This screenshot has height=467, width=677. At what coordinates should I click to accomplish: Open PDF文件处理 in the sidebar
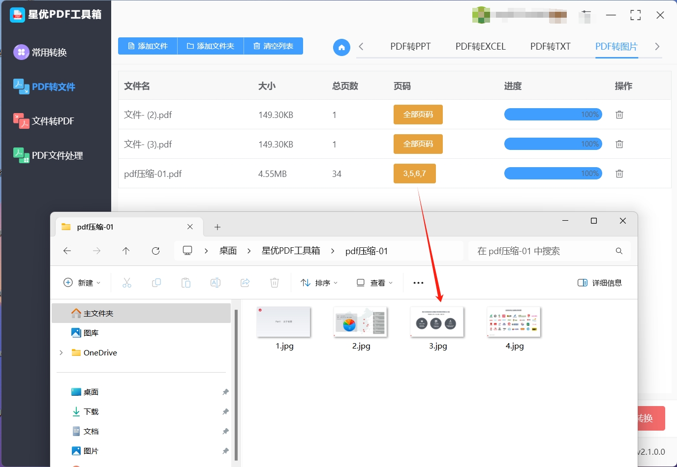(48, 155)
